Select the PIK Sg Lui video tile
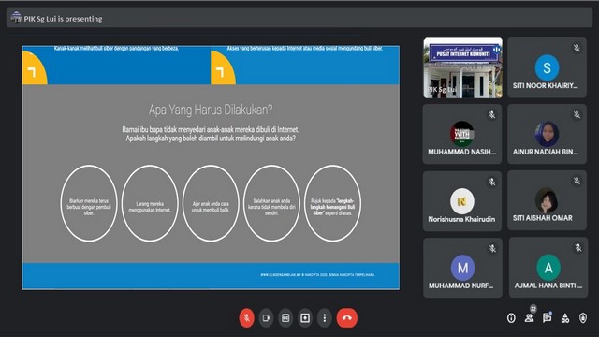Viewport: 599px width, 337px height. click(x=462, y=67)
